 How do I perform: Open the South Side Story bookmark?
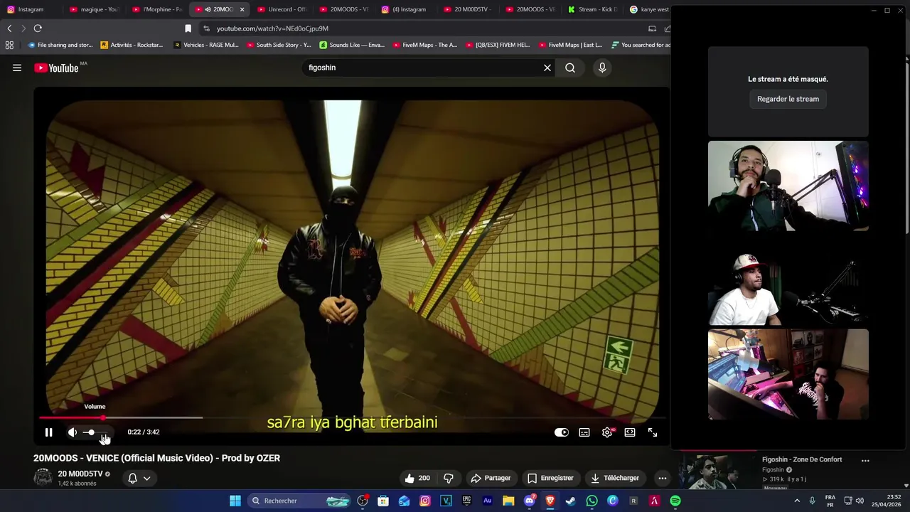point(279,45)
